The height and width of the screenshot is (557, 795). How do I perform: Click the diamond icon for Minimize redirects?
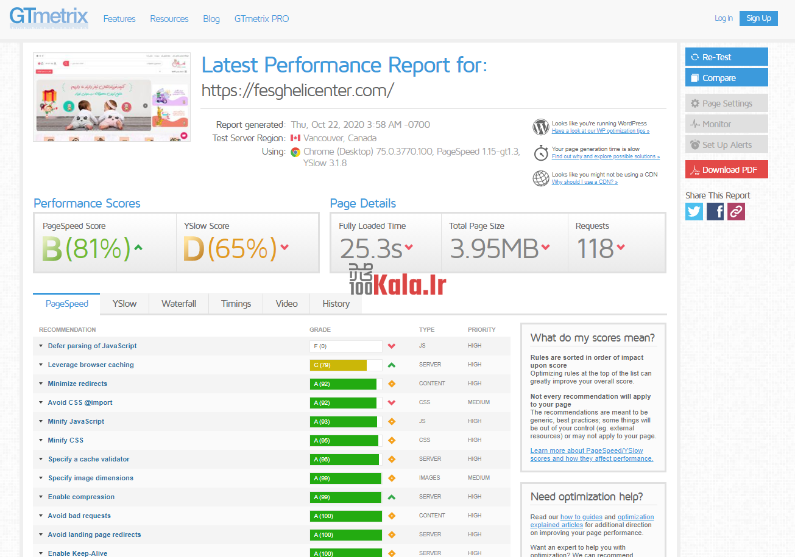392,384
